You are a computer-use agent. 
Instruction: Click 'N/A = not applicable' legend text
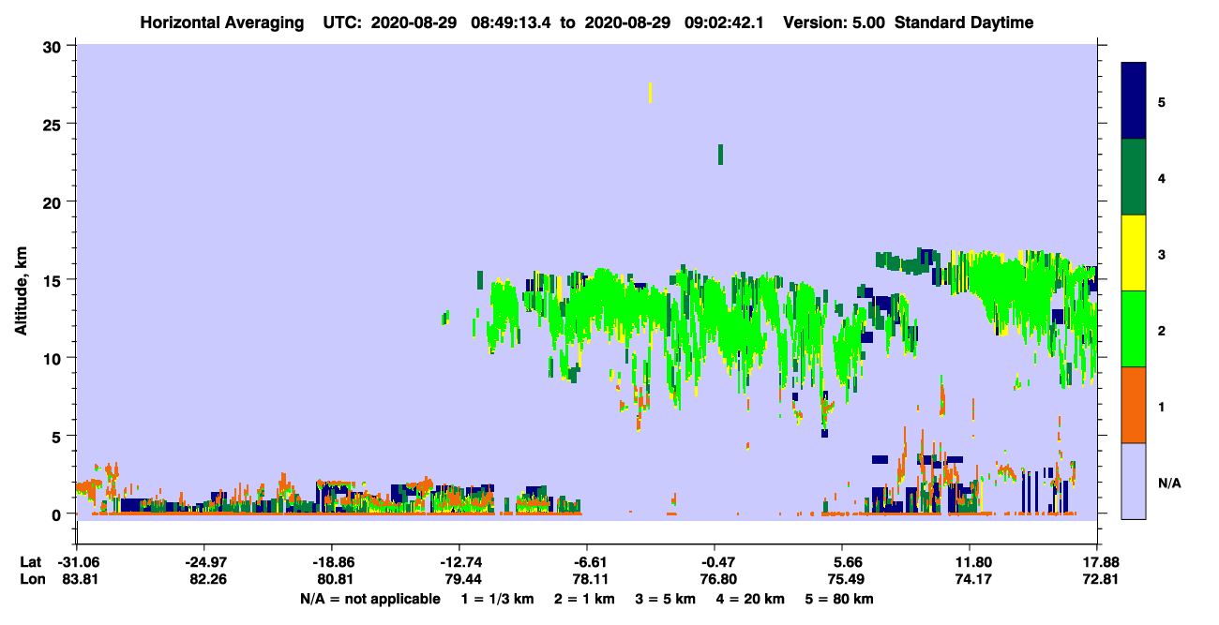click(369, 599)
